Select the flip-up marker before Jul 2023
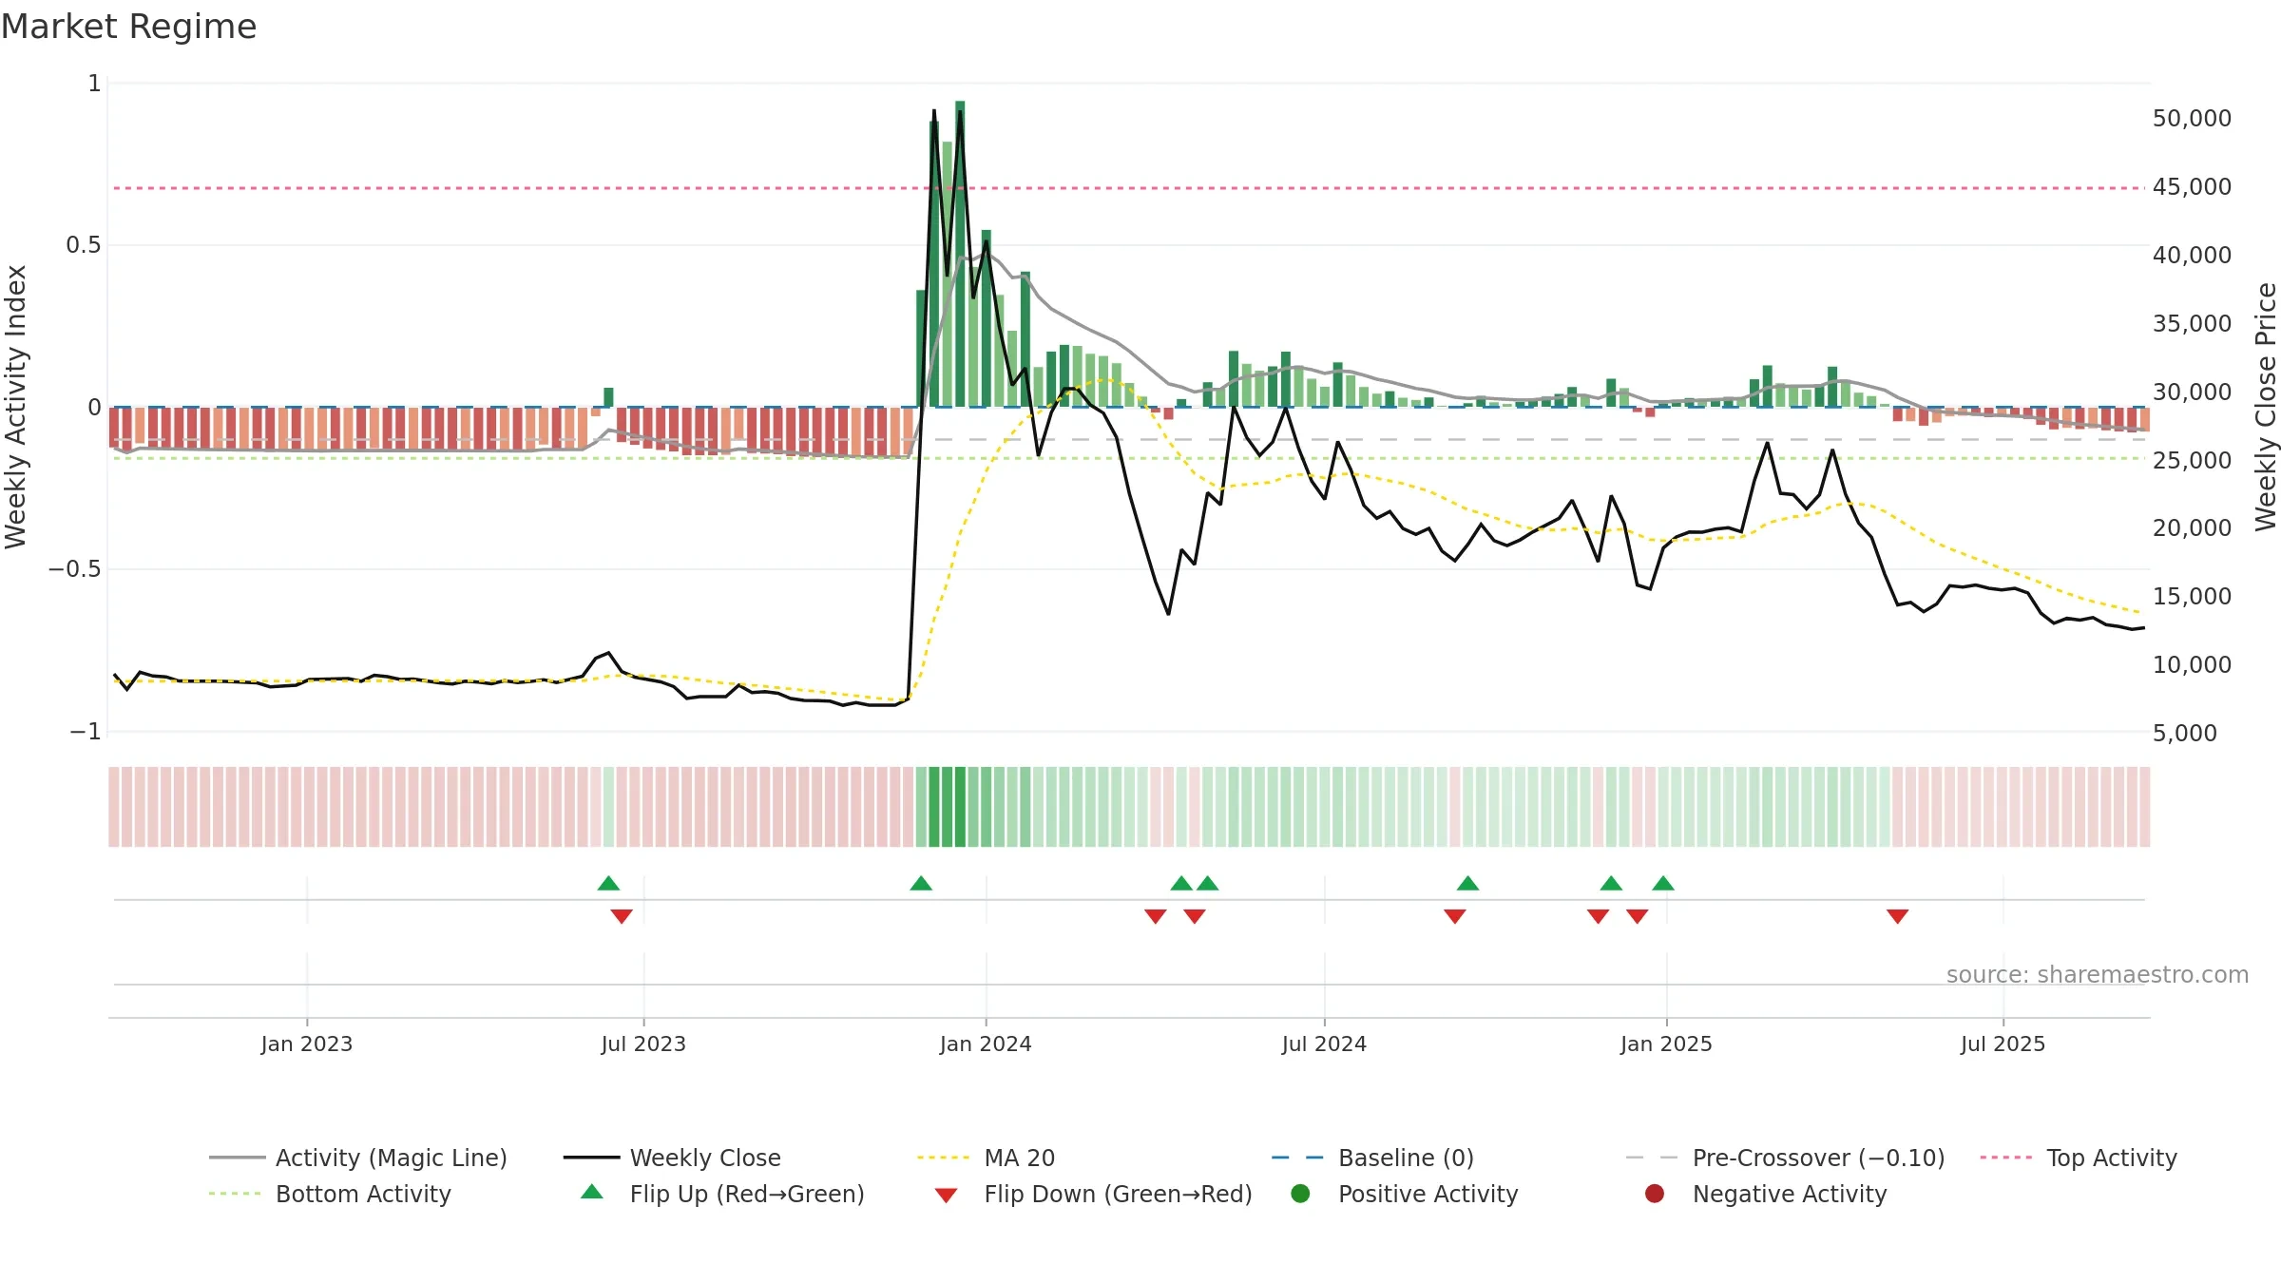 [x=608, y=883]
